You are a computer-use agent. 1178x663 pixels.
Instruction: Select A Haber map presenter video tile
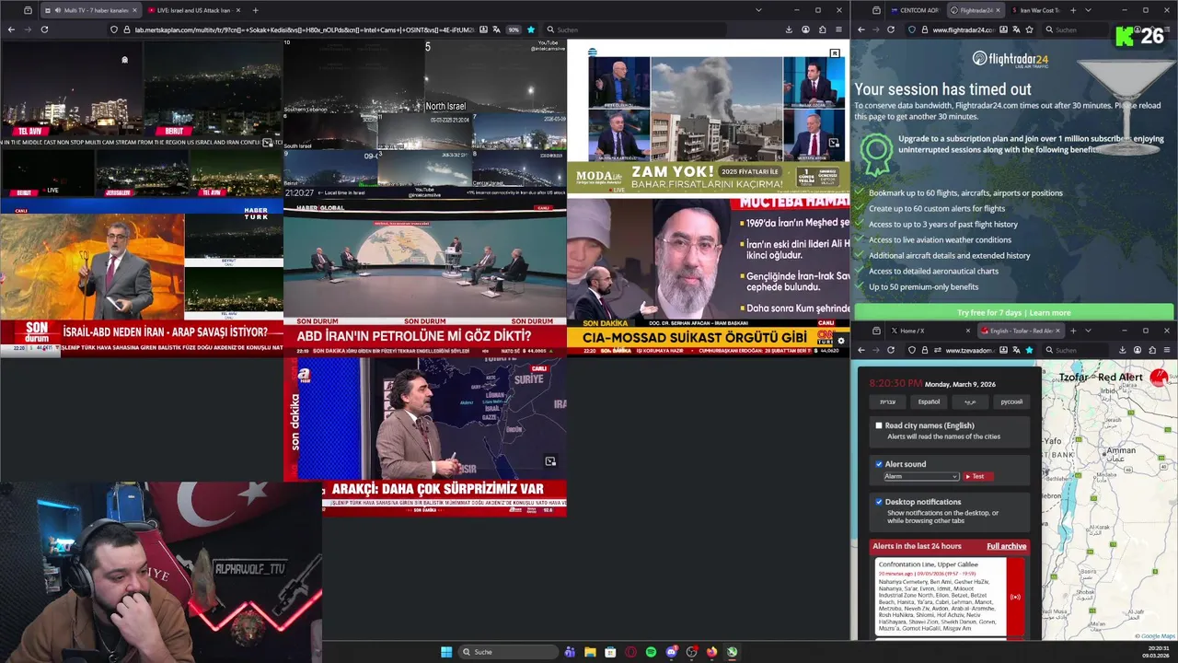coord(424,436)
